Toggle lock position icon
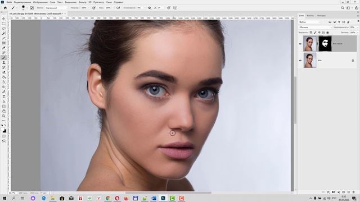 pyautogui.click(x=319, y=33)
